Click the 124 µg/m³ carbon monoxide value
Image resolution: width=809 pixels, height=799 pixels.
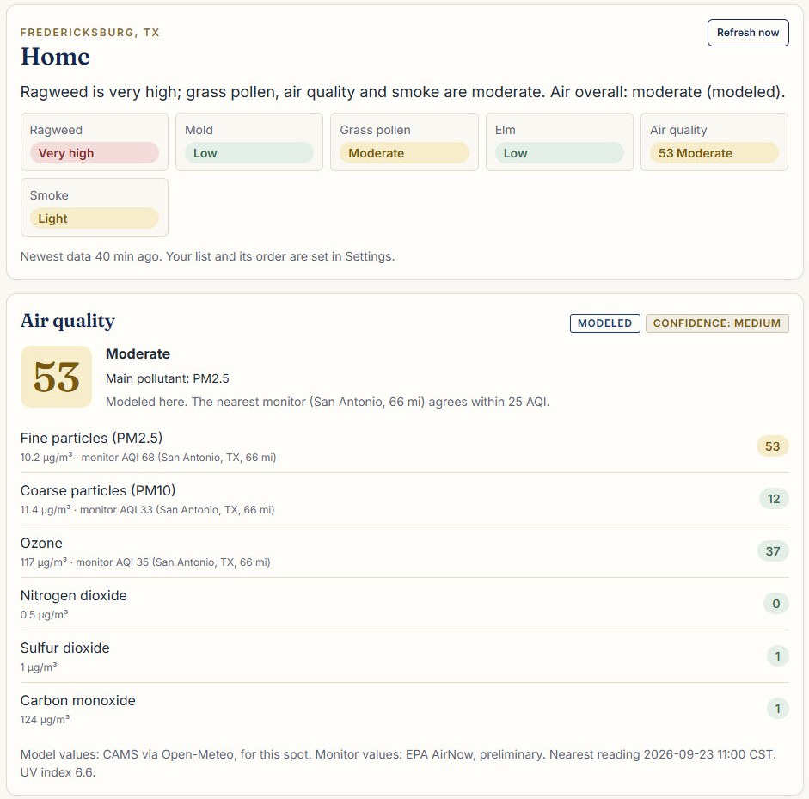[45, 720]
